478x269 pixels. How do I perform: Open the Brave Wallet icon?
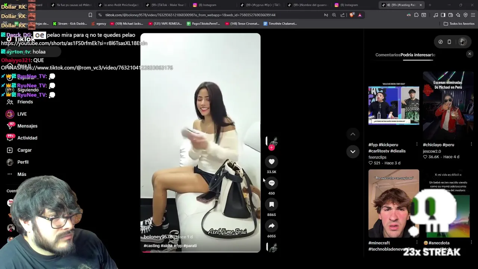click(x=451, y=15)
